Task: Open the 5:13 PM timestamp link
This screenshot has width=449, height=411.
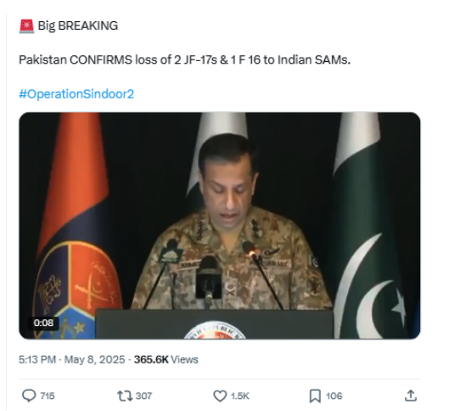Action: [37, 359]
